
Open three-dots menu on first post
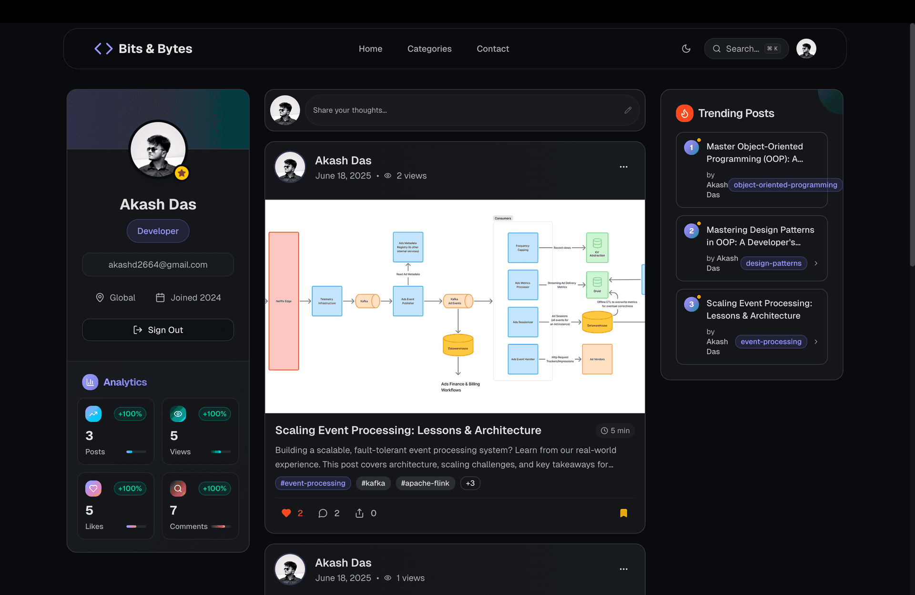click(x=623, y=167)
